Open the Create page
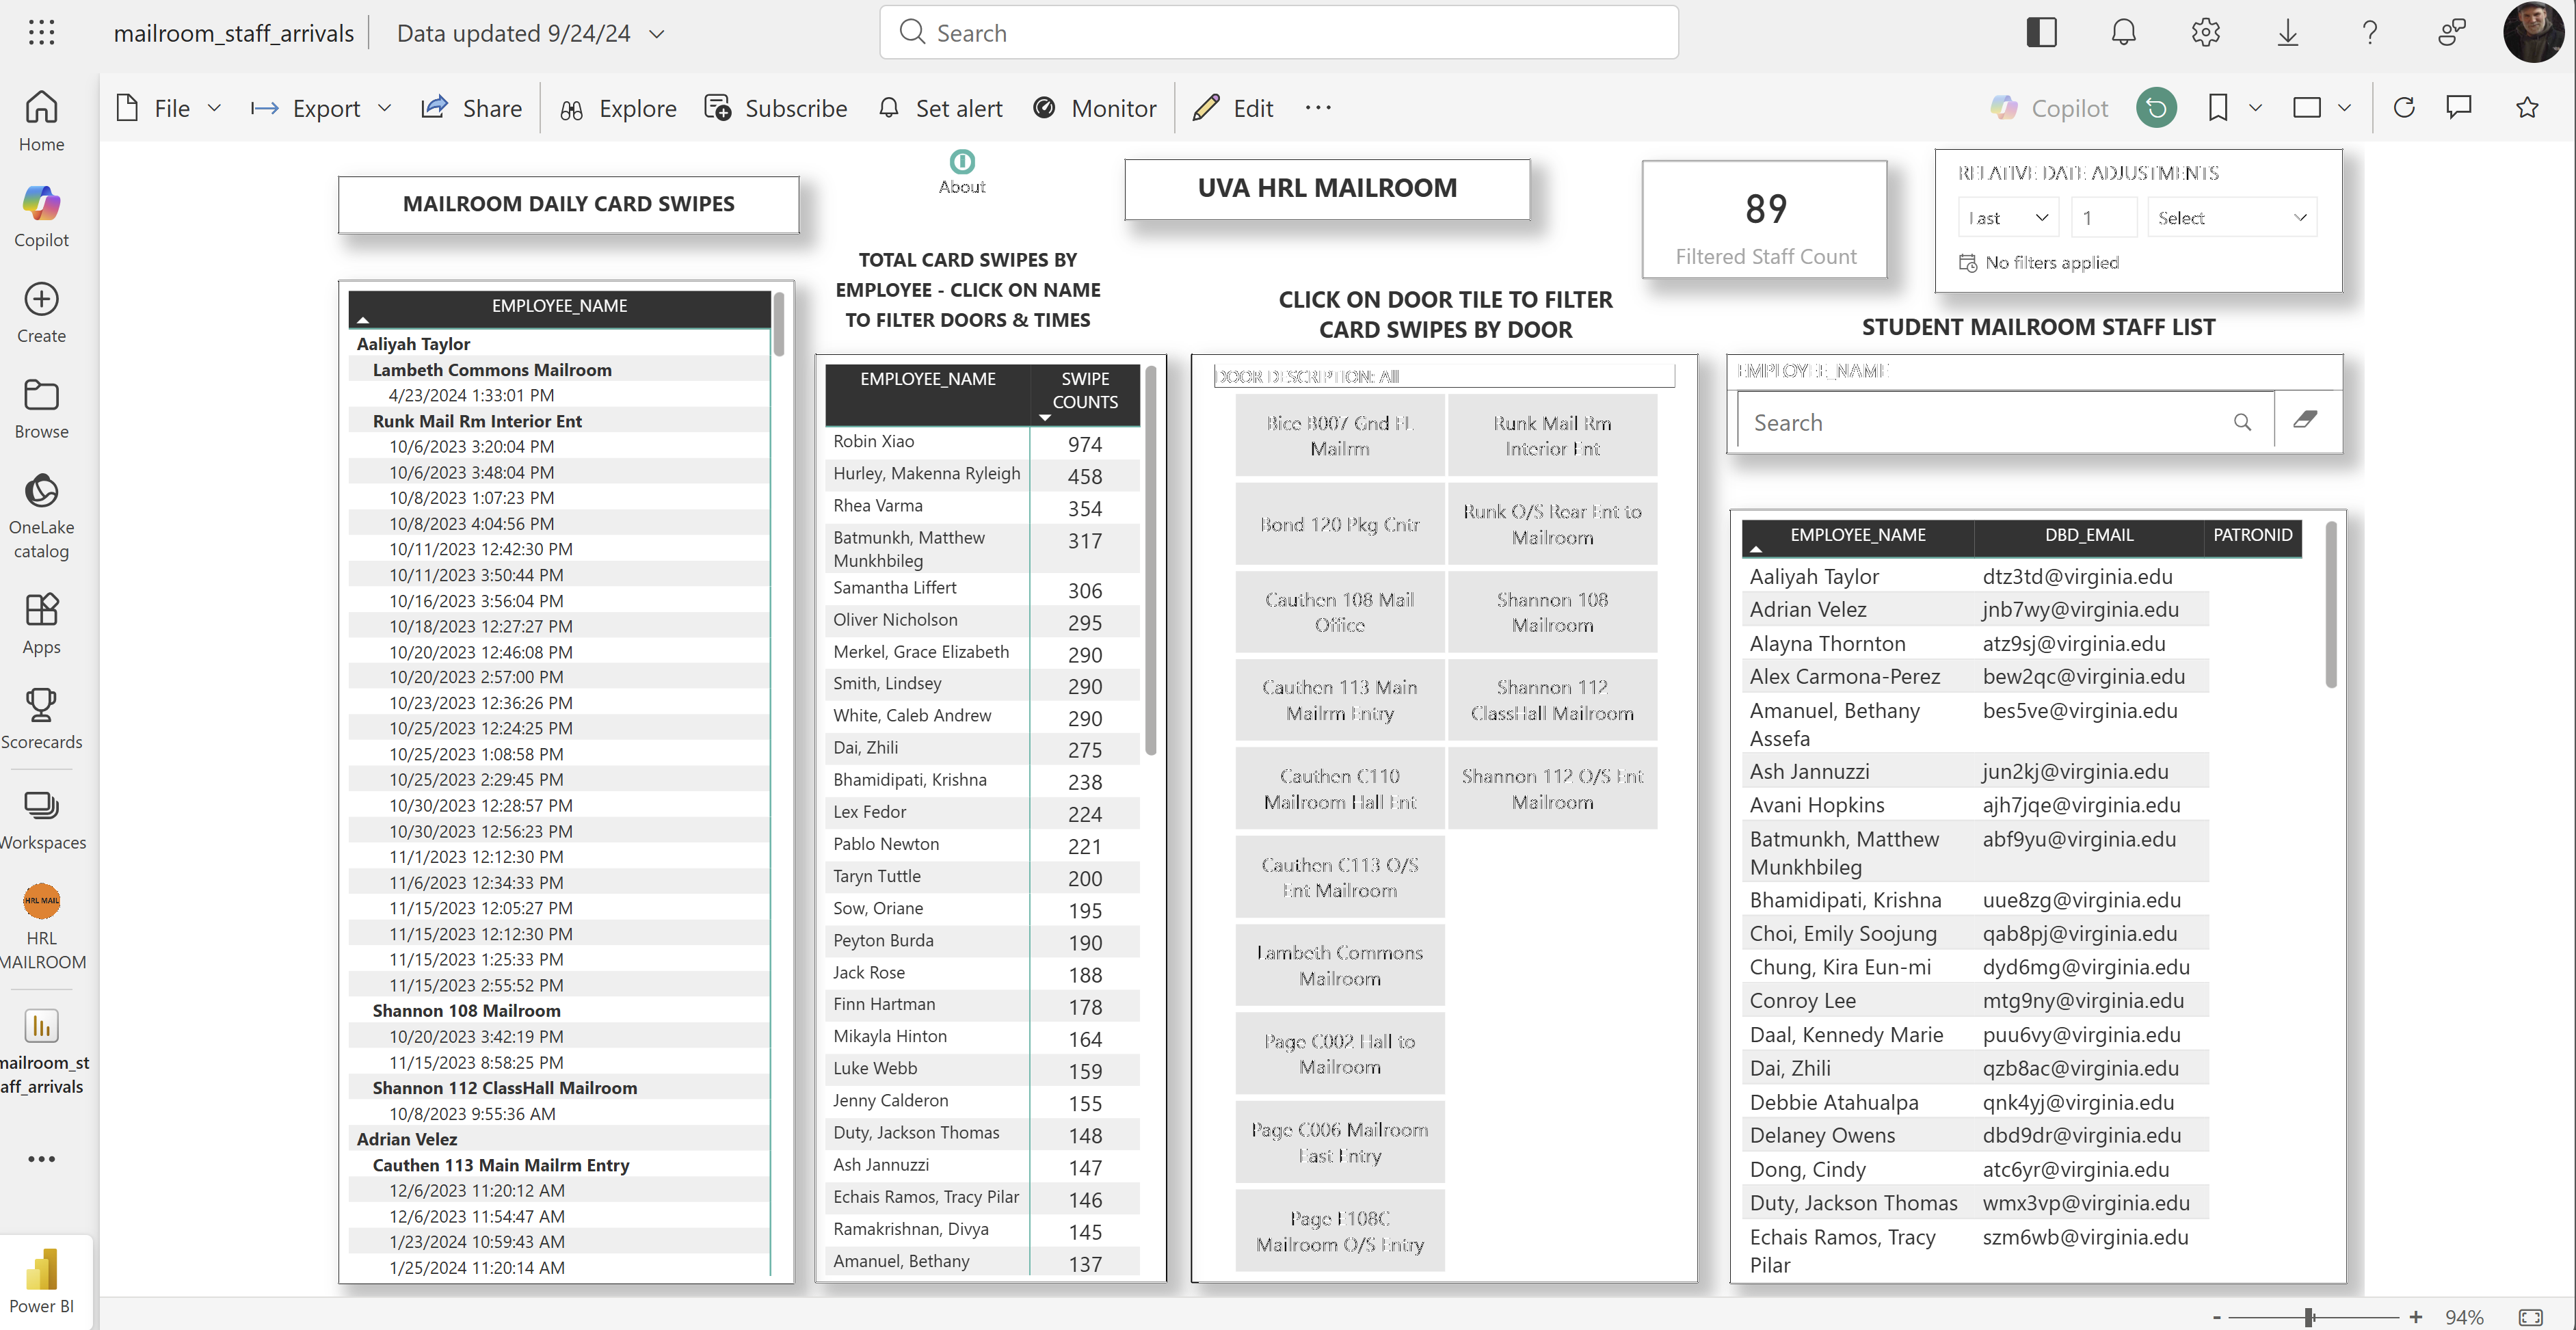The width and height of the screenshot is (2576, 1330). [41, 312]
